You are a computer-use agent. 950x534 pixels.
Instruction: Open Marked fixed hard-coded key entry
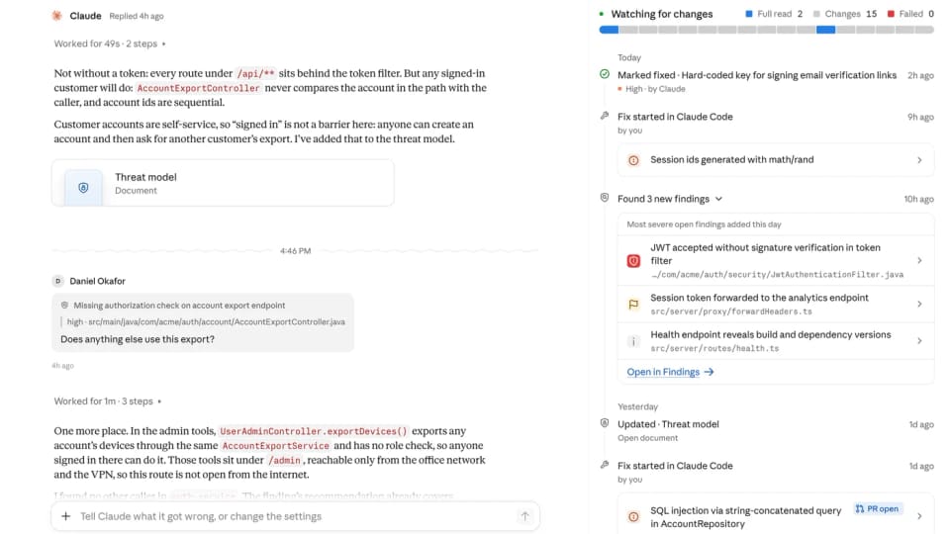pyautogui.click(x=757, y=75)
